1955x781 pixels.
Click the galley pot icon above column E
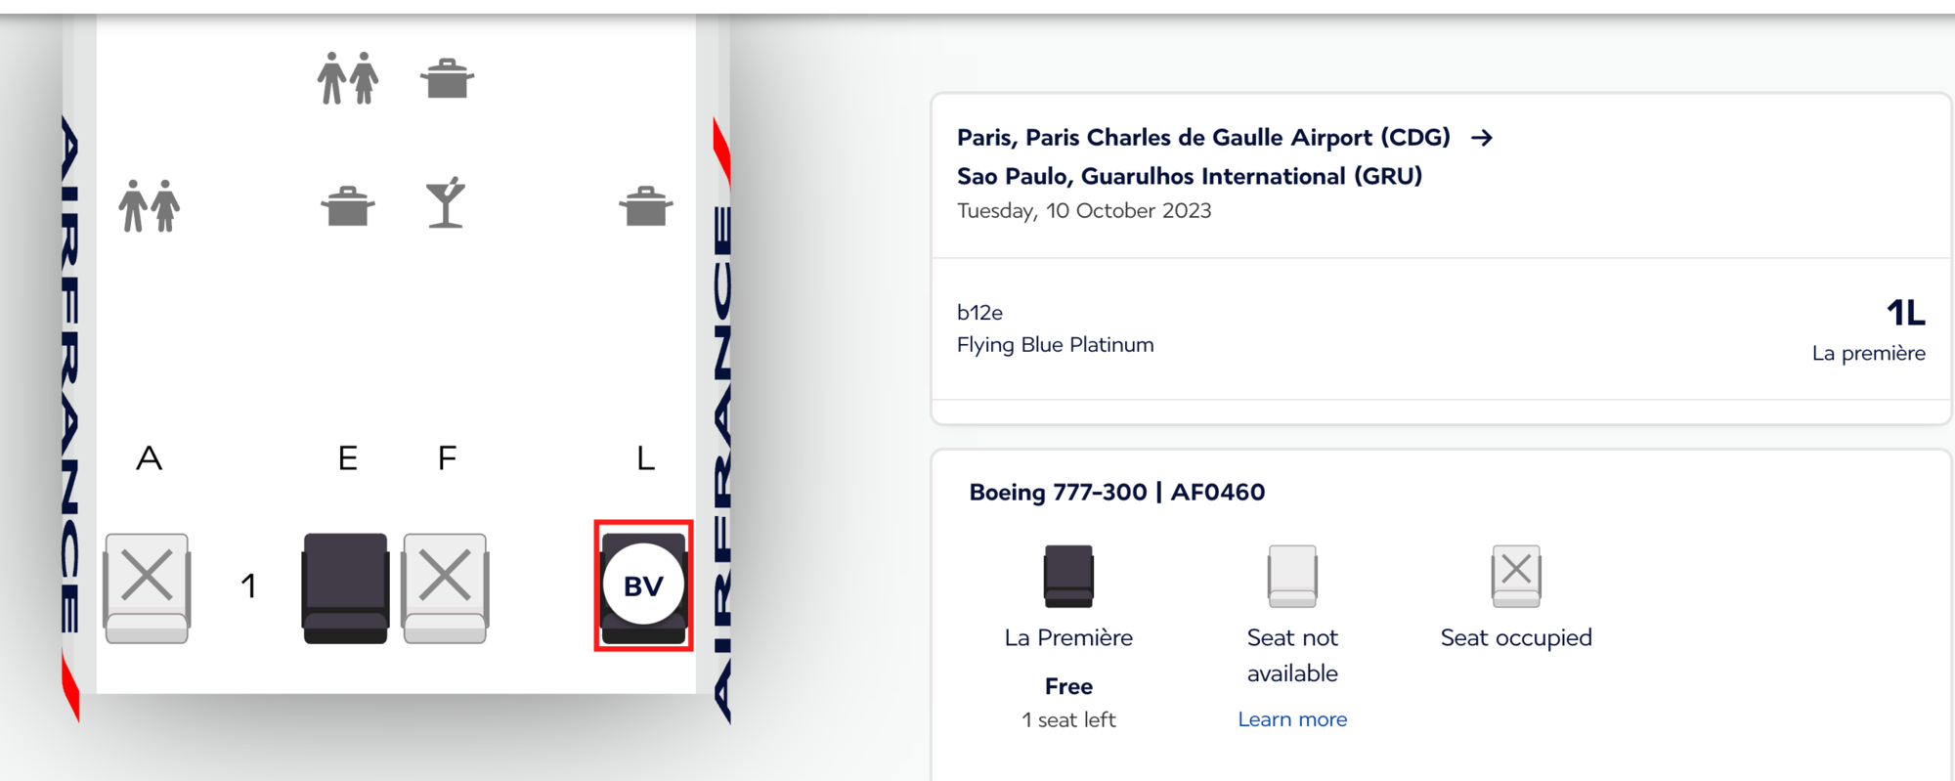pyautogui.click(x=348, y=205)
